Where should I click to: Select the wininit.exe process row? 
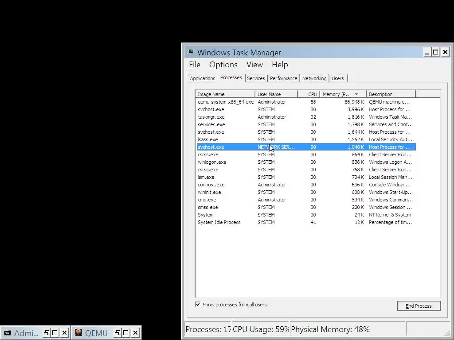pyautogui.click(x=306, y=192)
